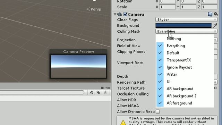
Task: Uncheck the AR background layer
Action: pos(185,89)
